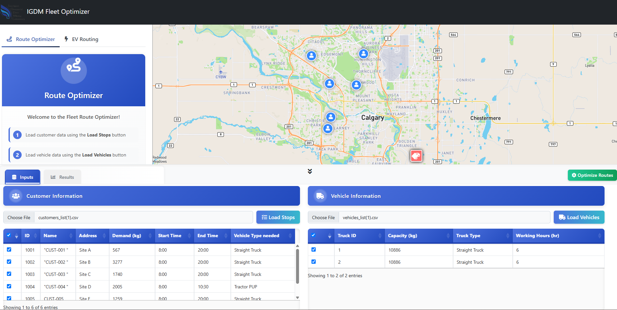Image resolution: width=617 pixels, height=310 pixels.
Task: Click the red depot marker on map
Action: coord(416,156)
